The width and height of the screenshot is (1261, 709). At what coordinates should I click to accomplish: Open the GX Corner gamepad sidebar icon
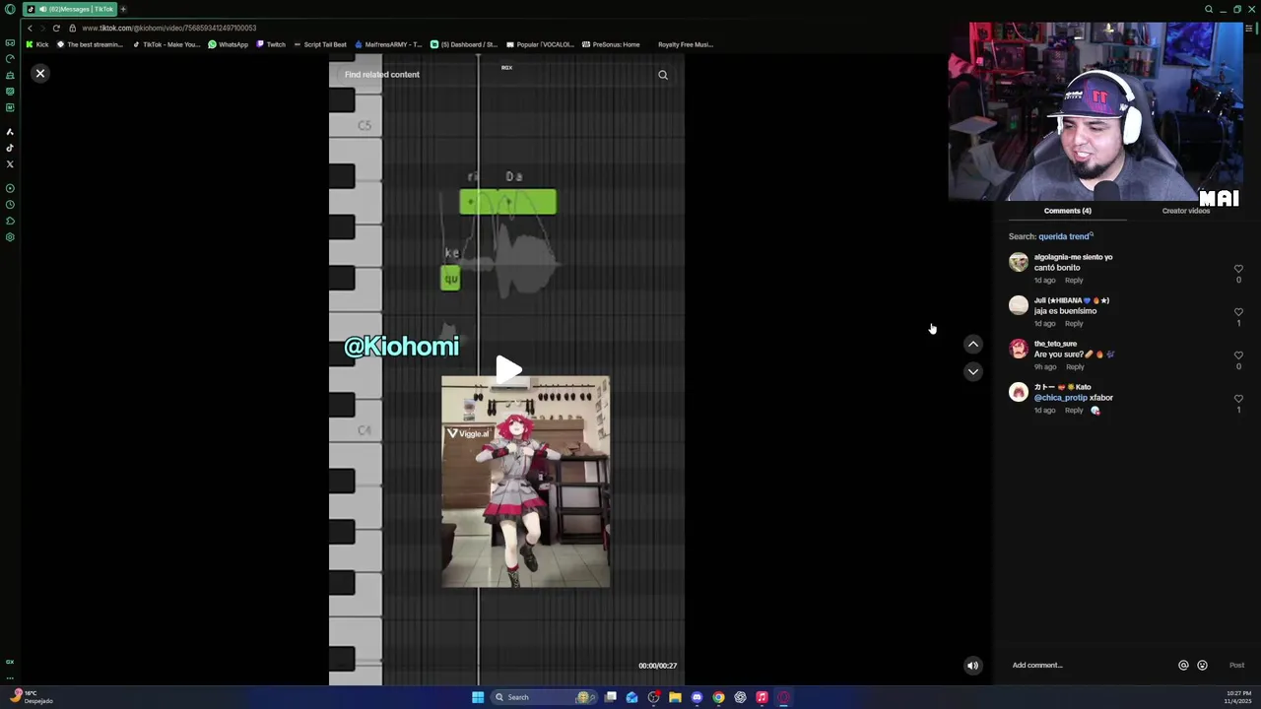(x=10, y=43)
